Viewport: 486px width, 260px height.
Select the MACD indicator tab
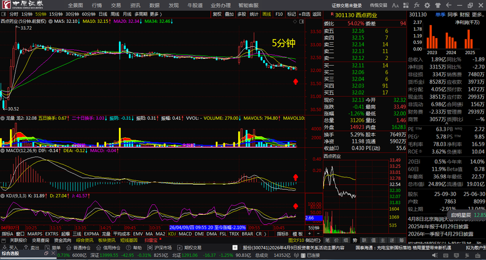186,234
